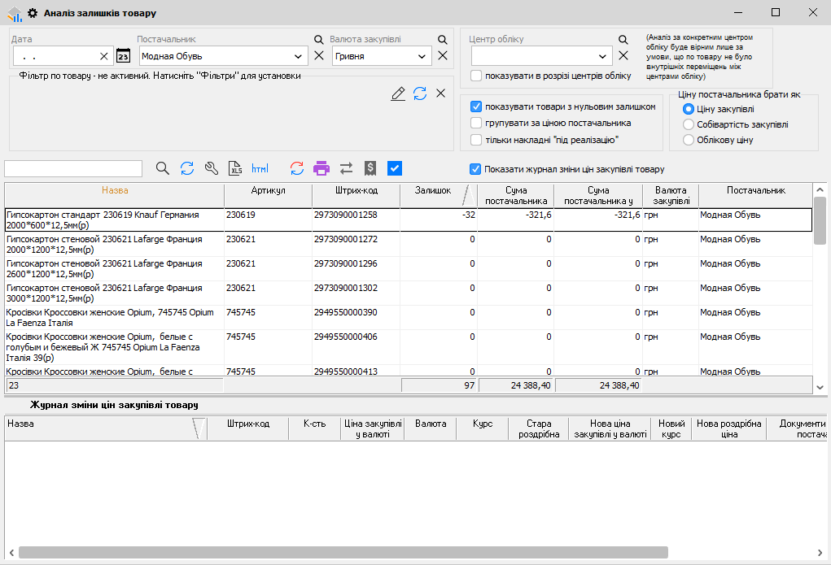Expand the Центр обліку dropdown
The width and height of the screenshot is (831, 565).
(602, 56)
